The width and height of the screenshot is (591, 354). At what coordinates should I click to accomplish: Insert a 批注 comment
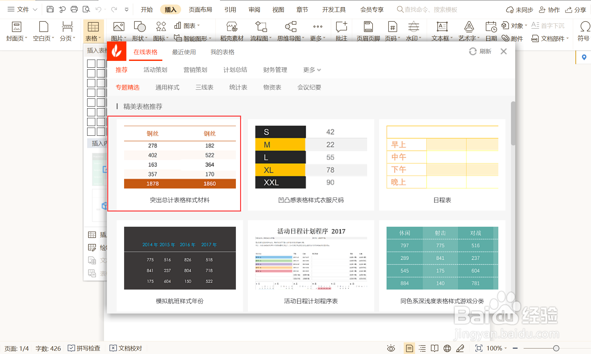[341, 31]
